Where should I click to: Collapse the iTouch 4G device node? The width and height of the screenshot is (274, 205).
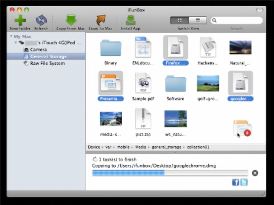click(16, 43)
